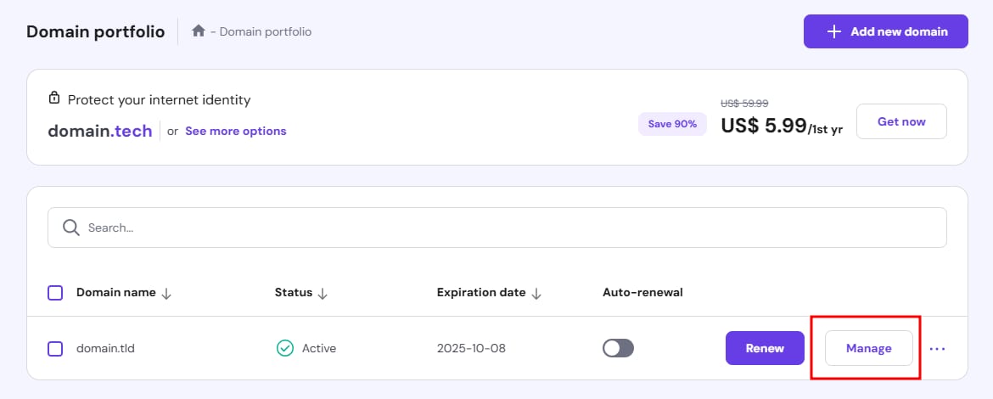Sort by Domain name arrow
Image resolution: width=993 pixels, height=399 pixels.
pos(166,293)
